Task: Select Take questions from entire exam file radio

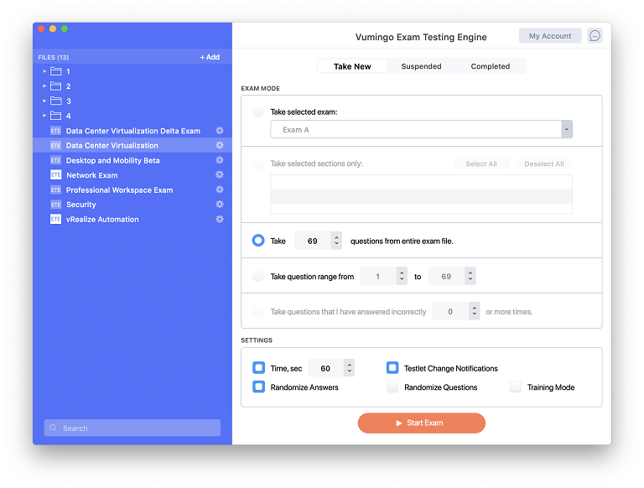Action: (258, 241)
